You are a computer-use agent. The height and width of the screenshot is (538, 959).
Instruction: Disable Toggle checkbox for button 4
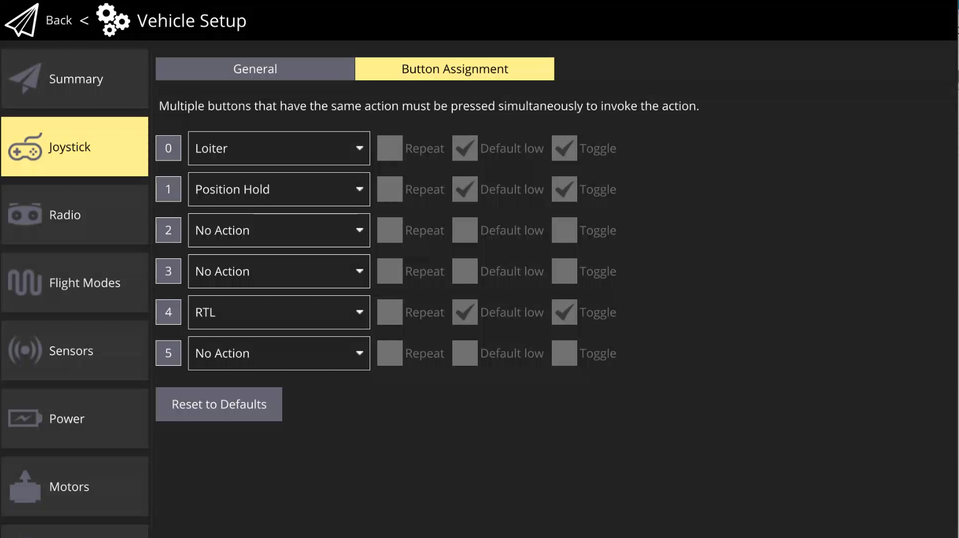[564, 313]
